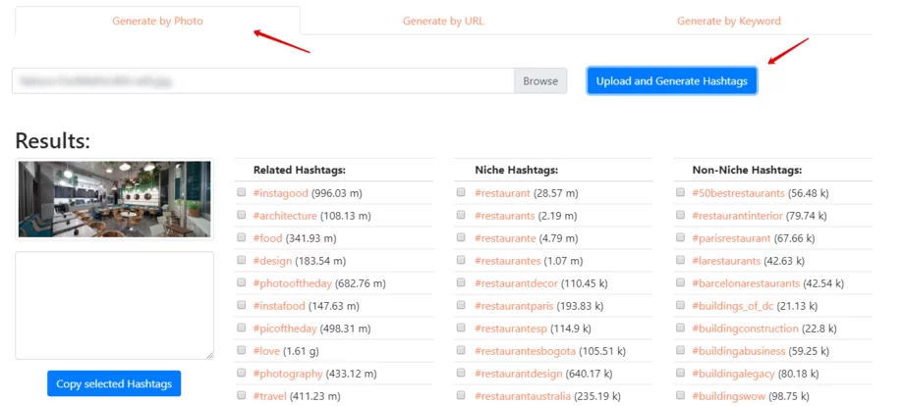This screenshot has height=406, width=904.
Task: Select the #50bestrestaurants checkbox
Action: (x=680, y=193)
